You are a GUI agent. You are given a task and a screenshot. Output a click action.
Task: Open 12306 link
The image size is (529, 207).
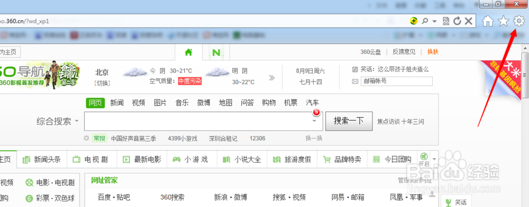[258, 139]
